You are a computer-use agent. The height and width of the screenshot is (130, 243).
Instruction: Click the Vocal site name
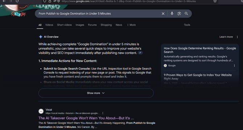click(49, 110)
